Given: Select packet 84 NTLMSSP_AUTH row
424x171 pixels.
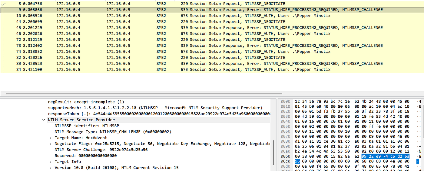Looking at the screenshot, I should [x=212, y=69].
